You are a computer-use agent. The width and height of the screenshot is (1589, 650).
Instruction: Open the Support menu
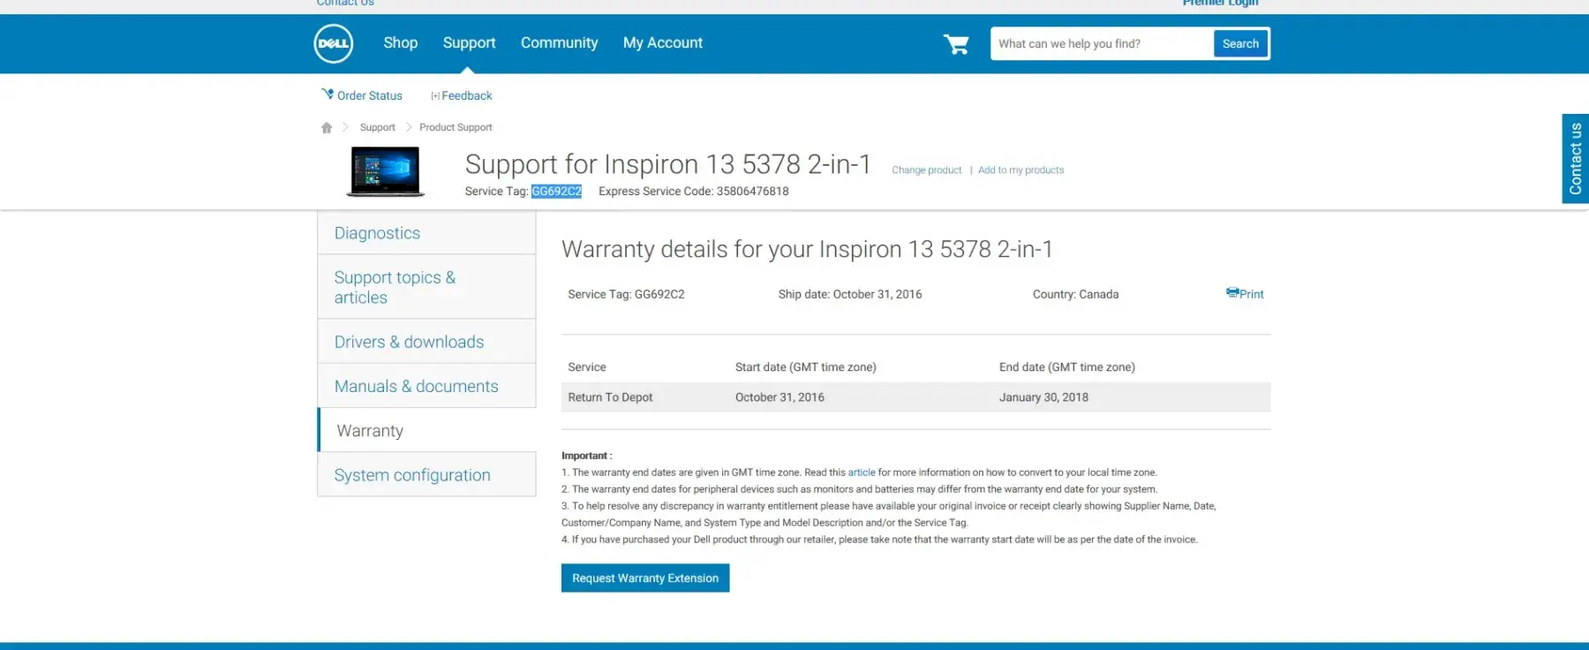[469, 43]
